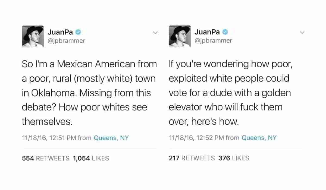The height and width of the screenshot is (190, 326).
Task: View the 376 Likes list
Action: point(234,158)
